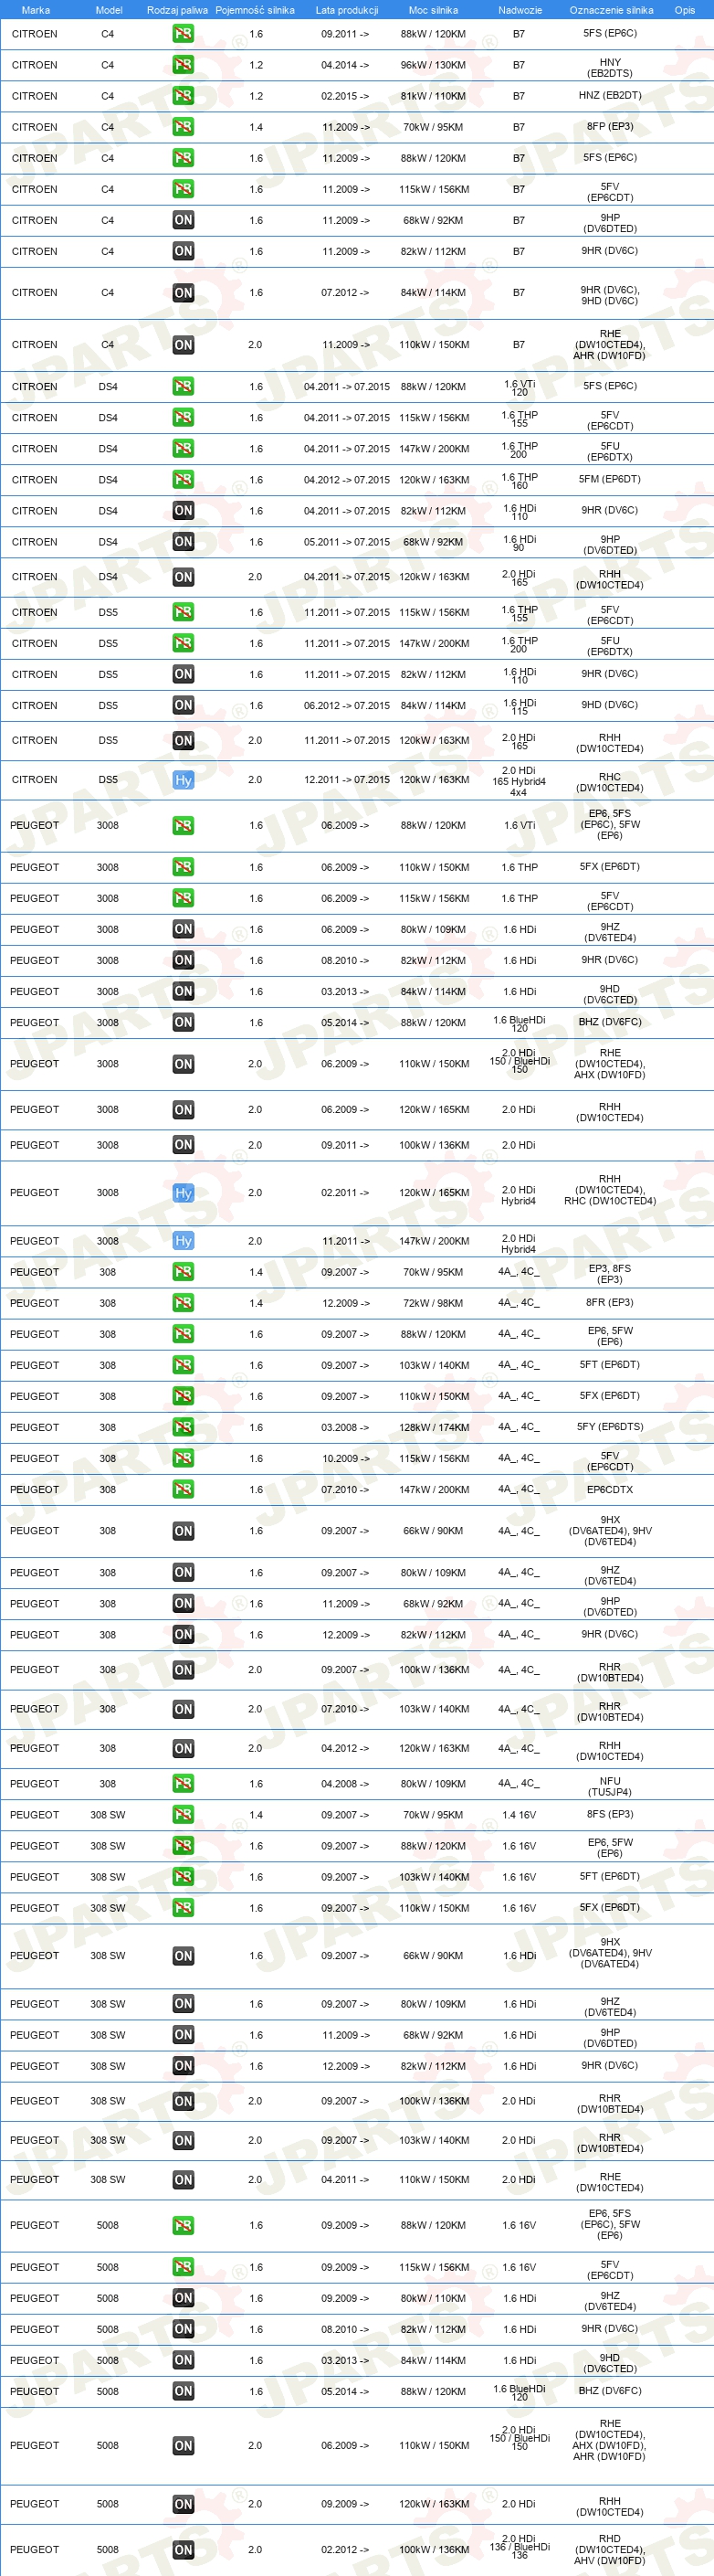The image size is (714, 2576).
Task: Select engine code NFU (TU5JP4)
Action: pos(610,1786)
